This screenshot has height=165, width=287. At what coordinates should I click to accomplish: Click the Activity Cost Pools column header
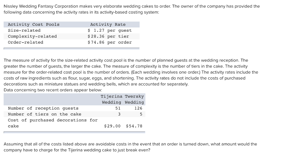click(x=34, y=25)
